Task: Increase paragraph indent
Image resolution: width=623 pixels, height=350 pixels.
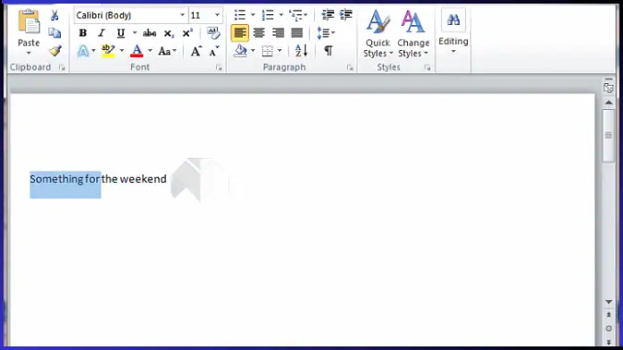Action: coord(346,15)
